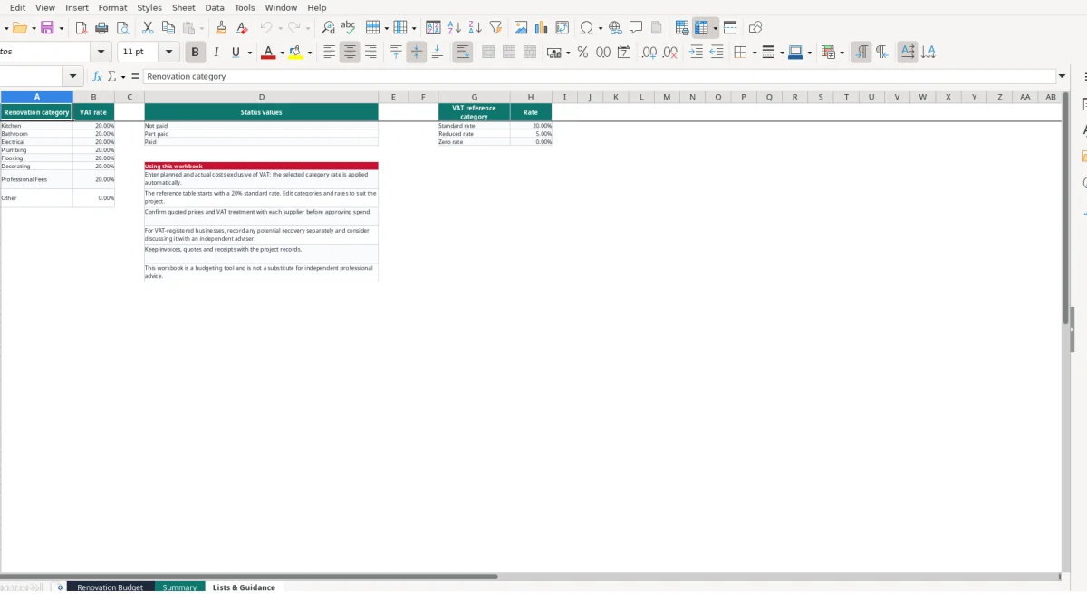Cut selection with the scissors icon
Viewport: 1087px width, 611px height.
(x=148, y=28)
